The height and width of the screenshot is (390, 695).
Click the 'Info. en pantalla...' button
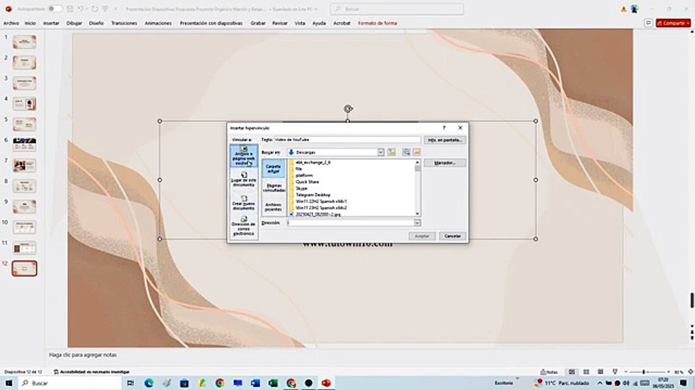(445, 140)
